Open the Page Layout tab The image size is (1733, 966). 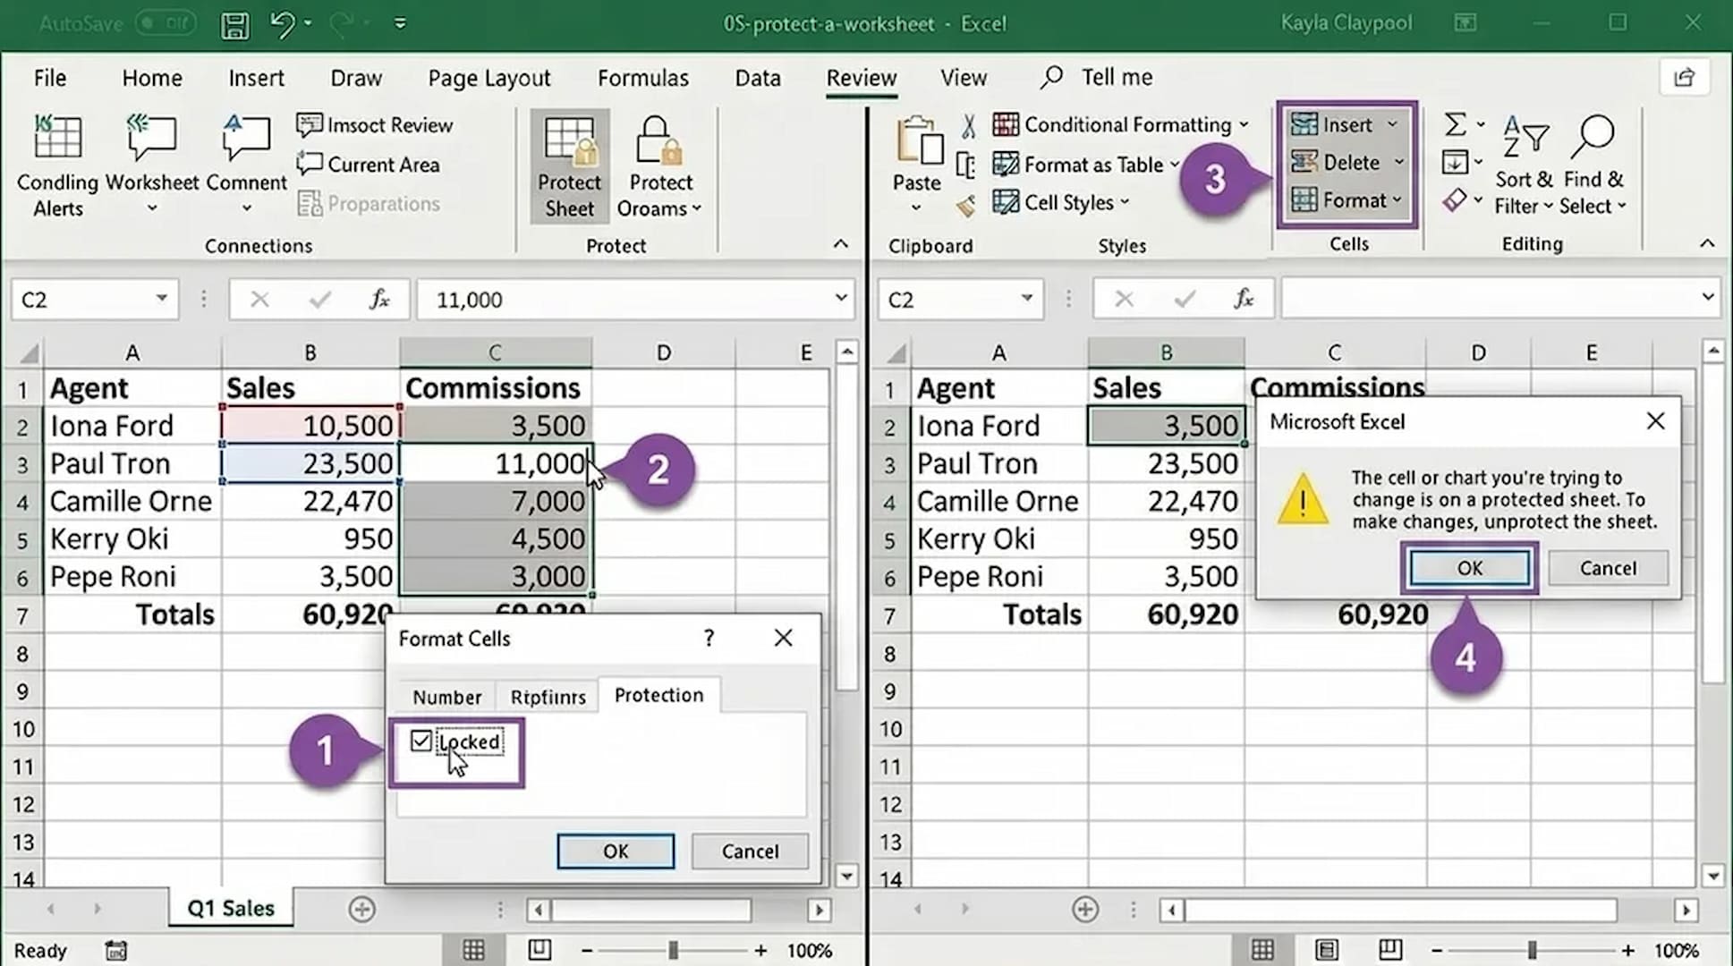click(x=489, y=78)
